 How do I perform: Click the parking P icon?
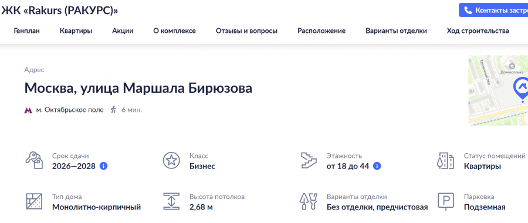tap(446, 201)
